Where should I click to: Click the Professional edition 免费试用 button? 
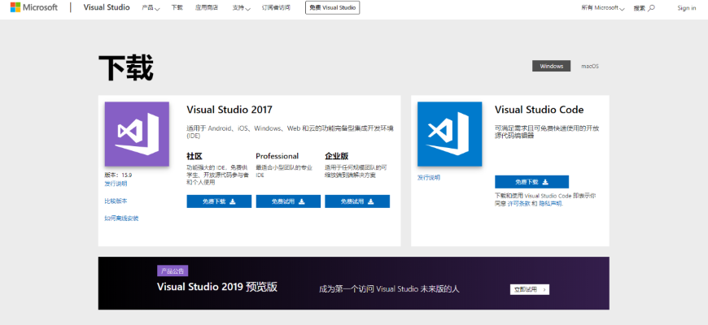tap(288, 201)
